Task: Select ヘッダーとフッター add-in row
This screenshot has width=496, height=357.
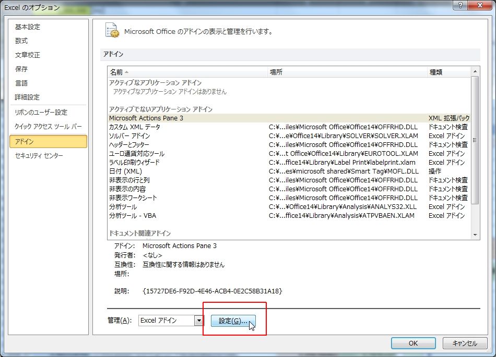Action: pos(289,144)
